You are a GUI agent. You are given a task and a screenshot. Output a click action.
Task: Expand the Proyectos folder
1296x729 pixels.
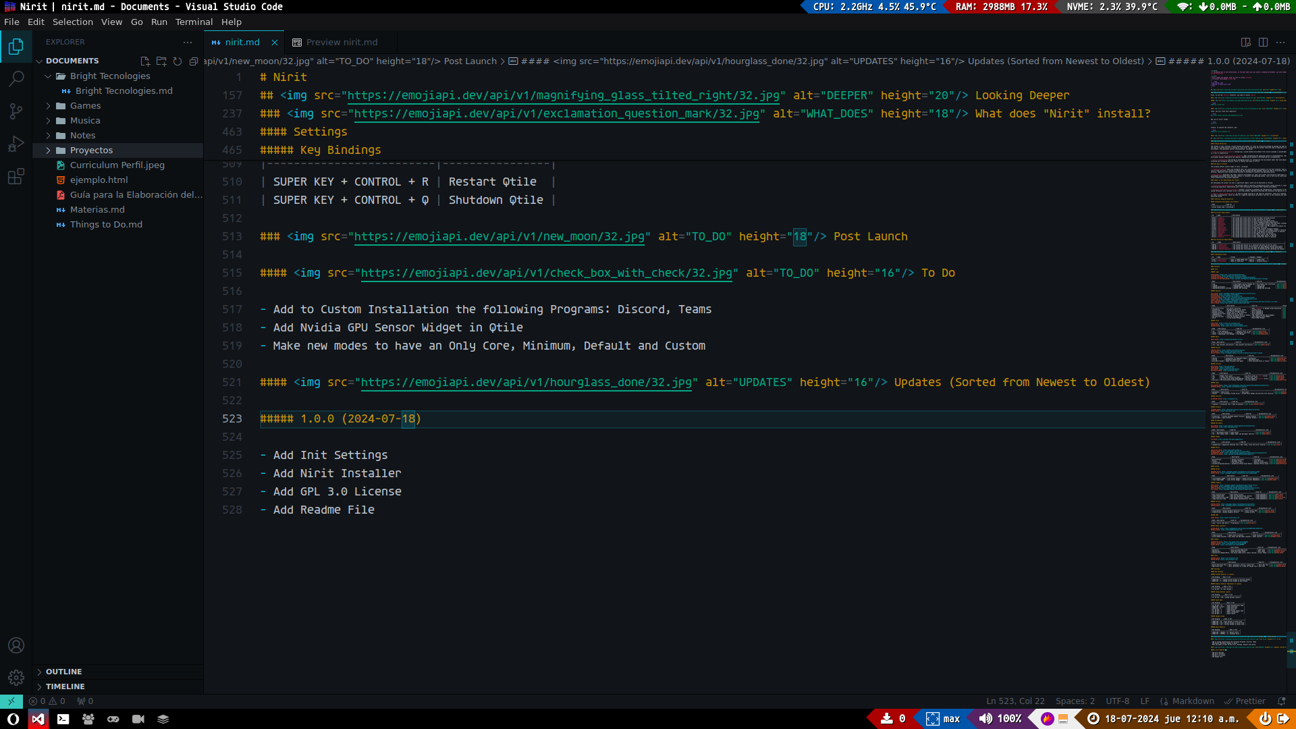coord(91,151)
